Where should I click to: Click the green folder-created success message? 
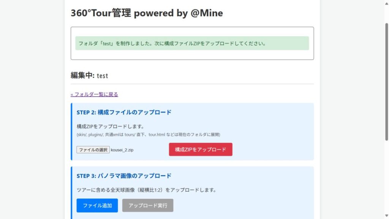click(x=192, y=43)
